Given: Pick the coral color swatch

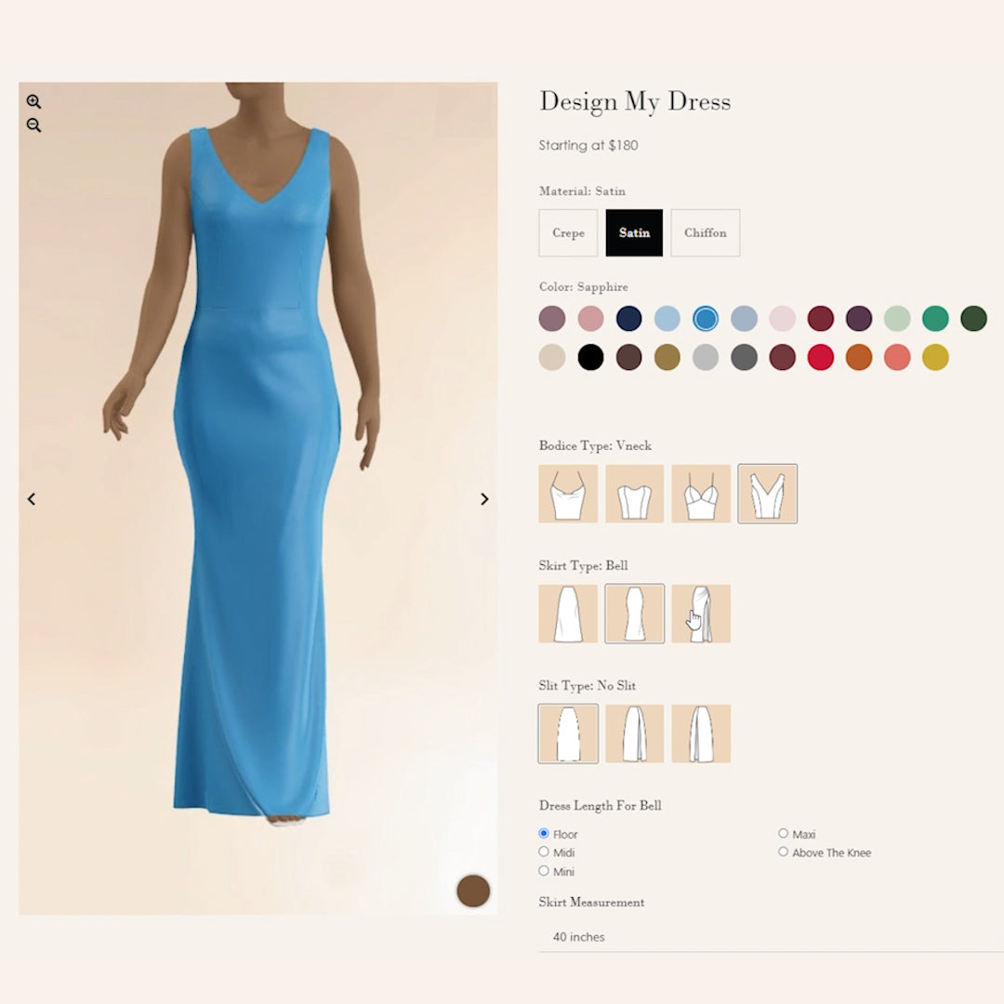Looking at the screenshot, I should [x=897, y=357].
